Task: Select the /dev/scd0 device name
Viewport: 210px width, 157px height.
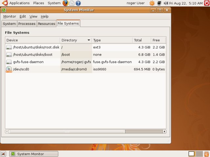Action: tap(21, 69)
